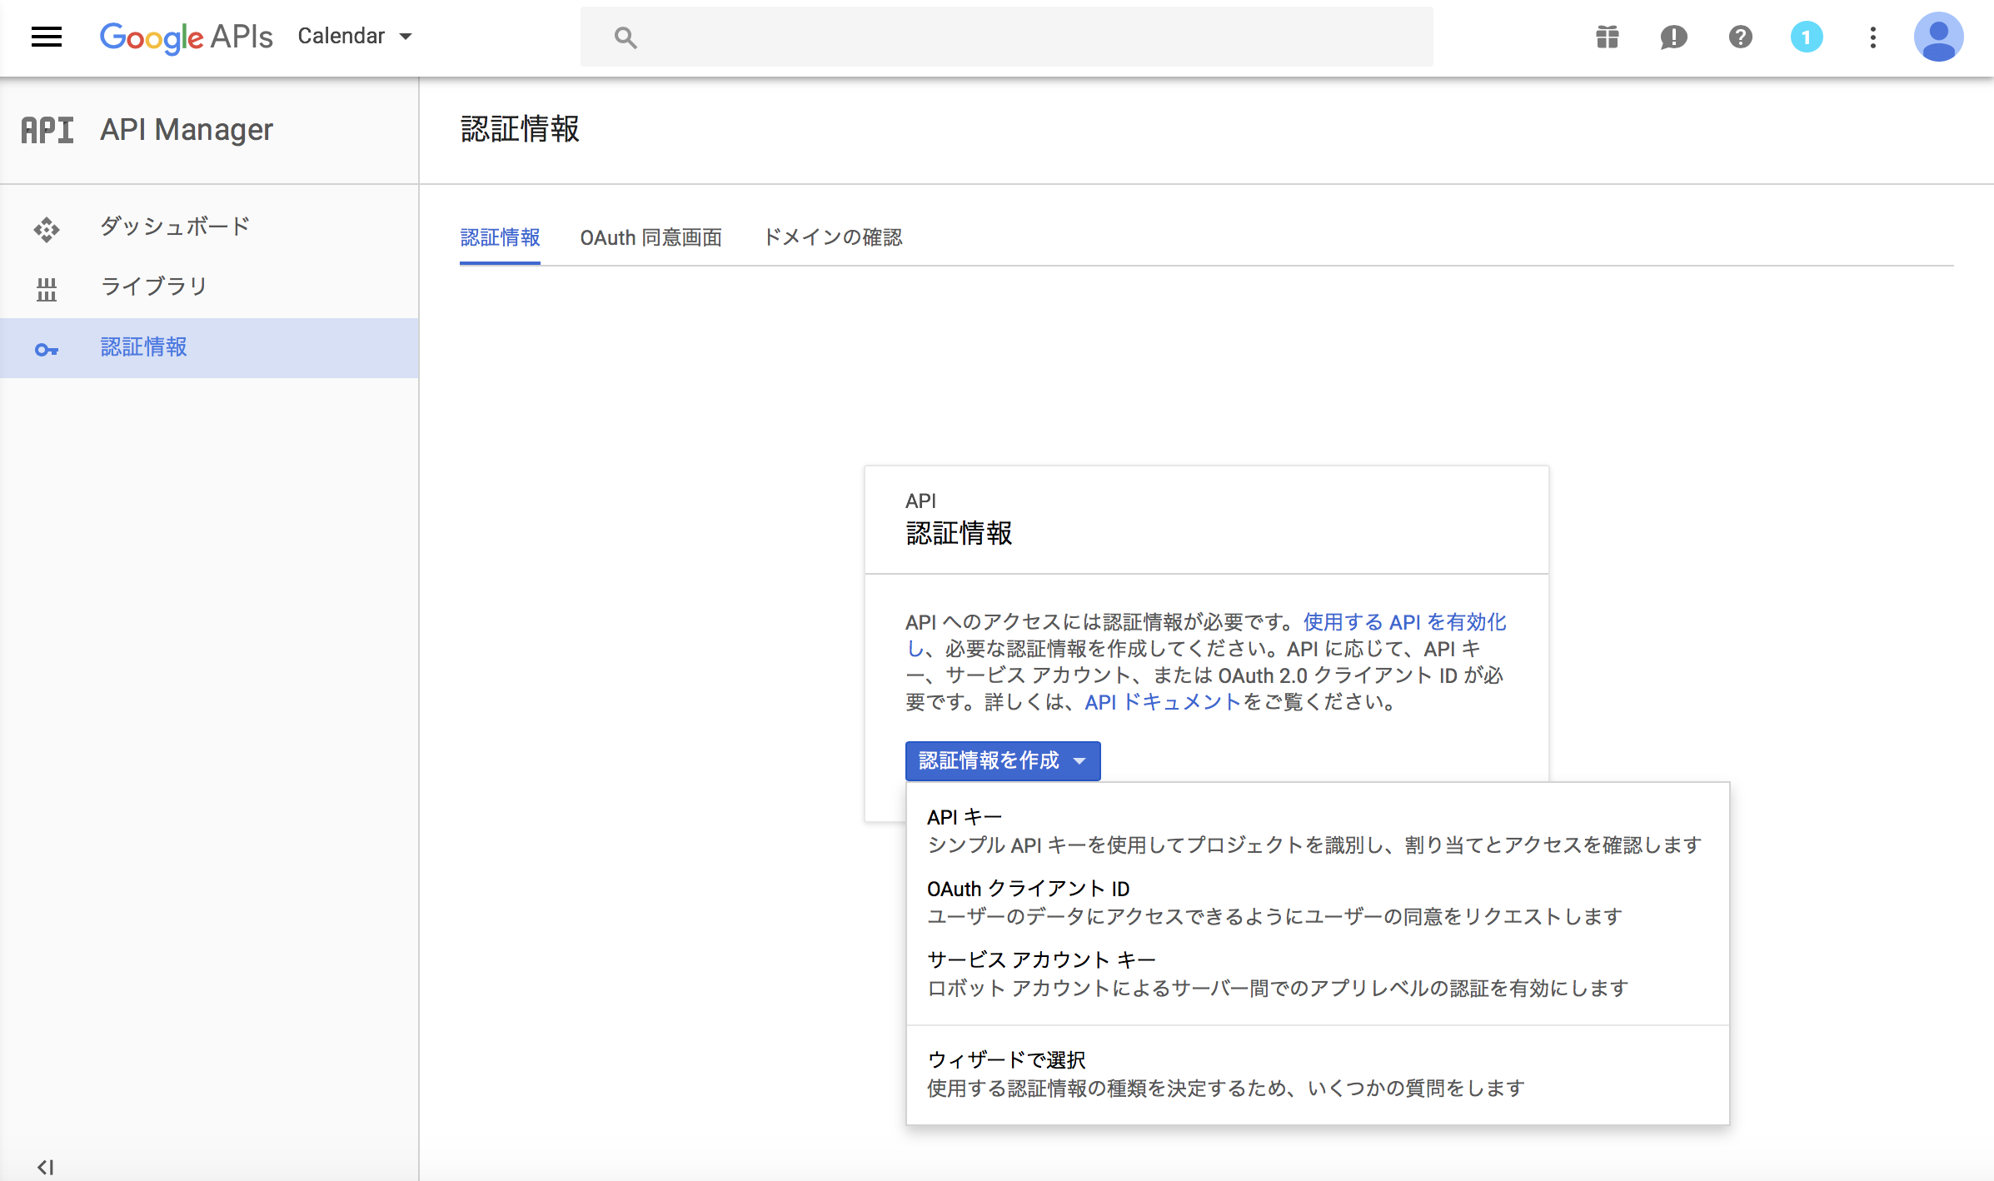Switch to OAuth 同意画面 tab
The image size is (1994, 1181).
click(651, 237)
